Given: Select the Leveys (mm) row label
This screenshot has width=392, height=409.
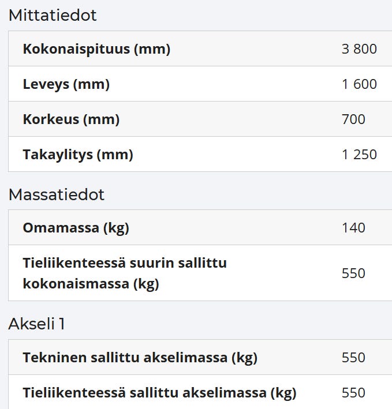Looking at the screenshot, I should pyautogui.click(x=66, y=84).
